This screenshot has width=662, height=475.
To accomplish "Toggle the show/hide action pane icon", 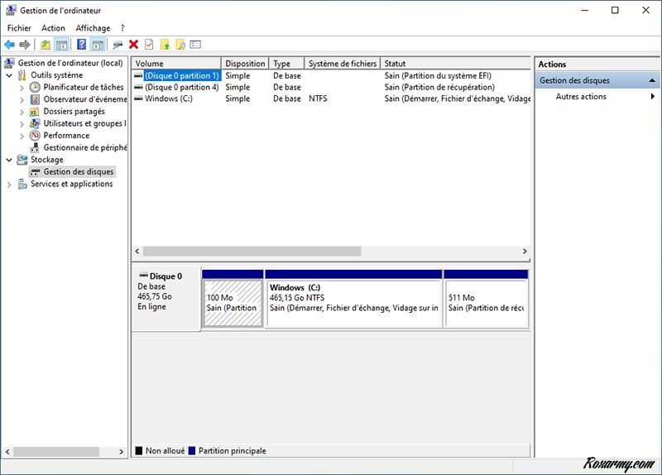I will [x=98, y=45].
